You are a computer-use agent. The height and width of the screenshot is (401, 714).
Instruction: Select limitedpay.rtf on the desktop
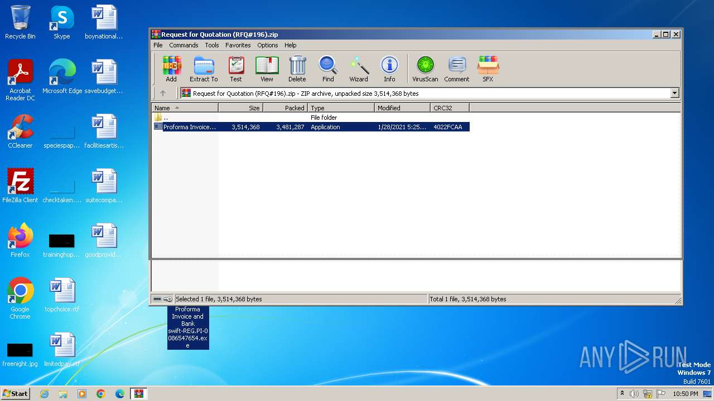pyautogui.click(x=62, y=350)
